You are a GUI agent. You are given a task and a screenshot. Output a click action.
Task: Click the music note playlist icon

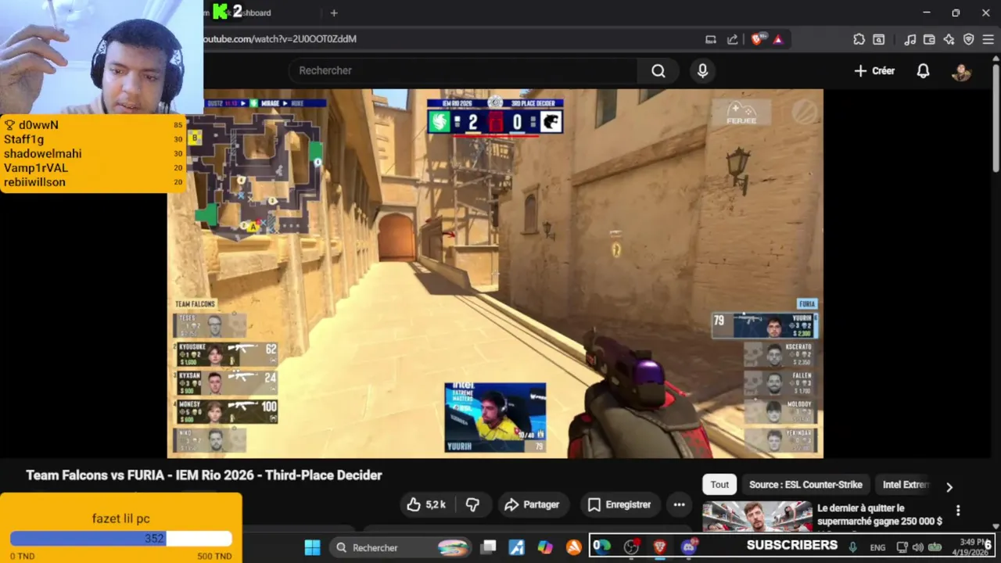910,39
